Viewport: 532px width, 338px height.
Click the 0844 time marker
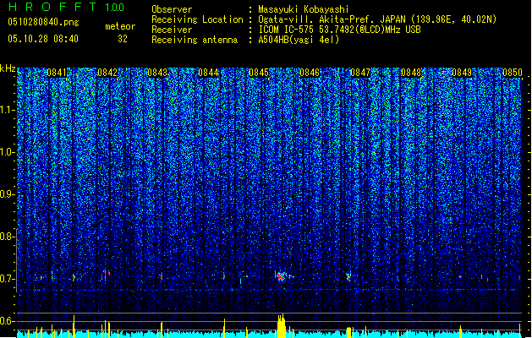pos(208,73)
